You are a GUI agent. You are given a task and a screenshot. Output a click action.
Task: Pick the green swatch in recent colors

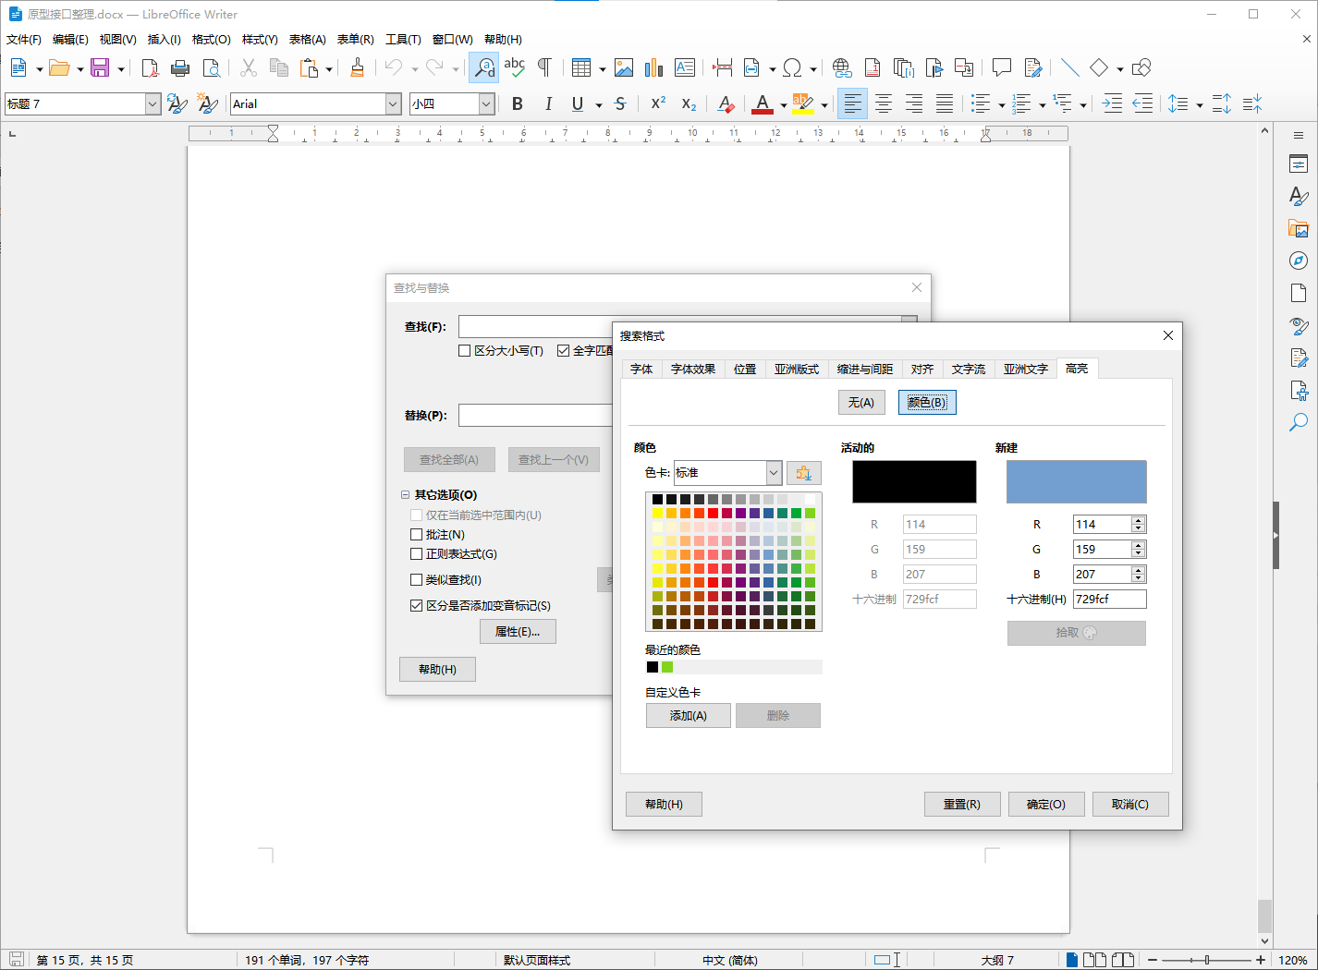click(667, 667)
